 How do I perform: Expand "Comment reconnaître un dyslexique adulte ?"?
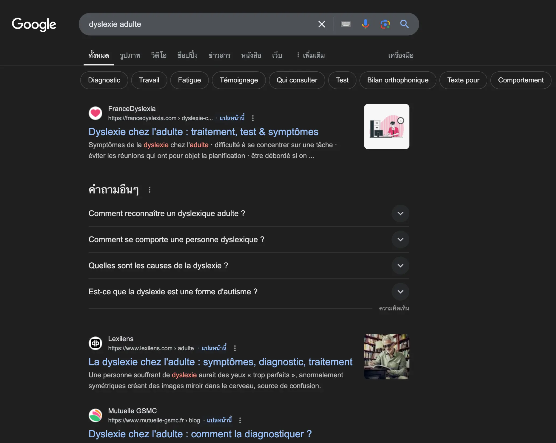point(400,214)
